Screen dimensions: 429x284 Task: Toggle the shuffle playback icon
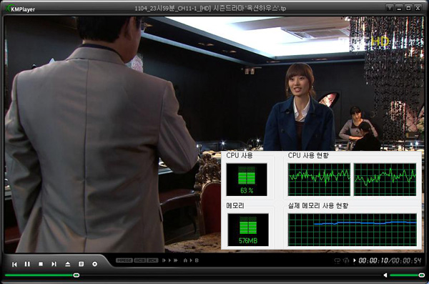click(346, 260)
